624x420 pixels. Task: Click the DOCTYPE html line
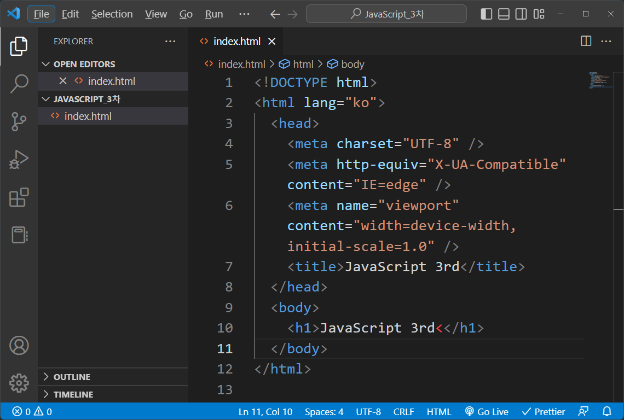[316, 83]
